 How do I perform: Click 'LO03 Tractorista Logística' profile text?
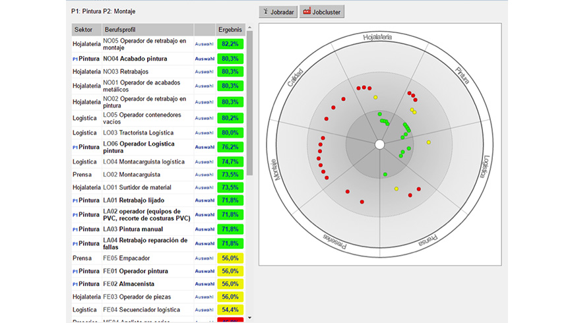139,132
